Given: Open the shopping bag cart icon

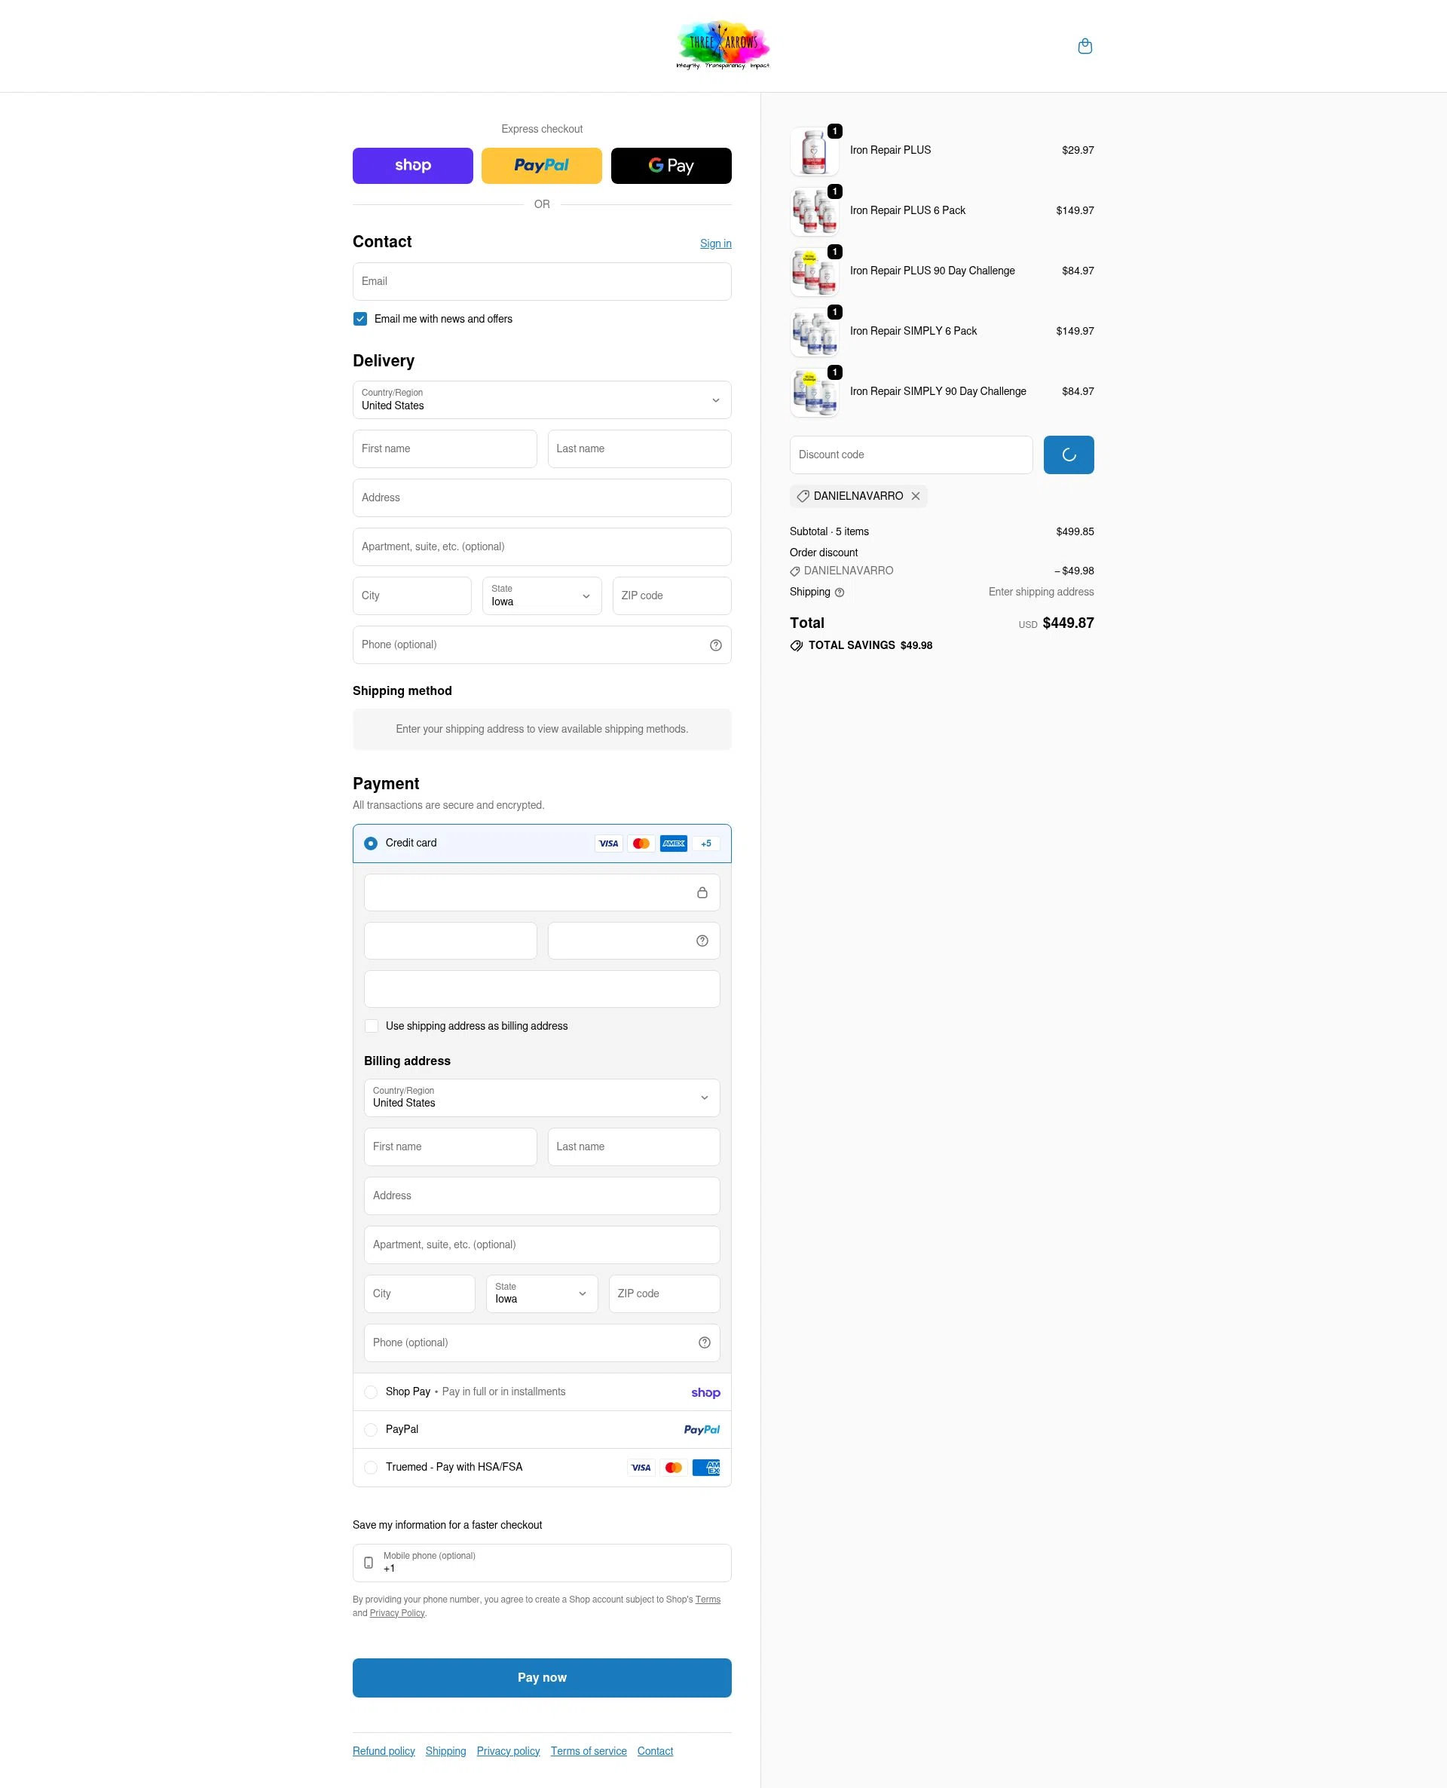Looking at the screenshot, I should pyautogui.click(x=1085, y=46).
